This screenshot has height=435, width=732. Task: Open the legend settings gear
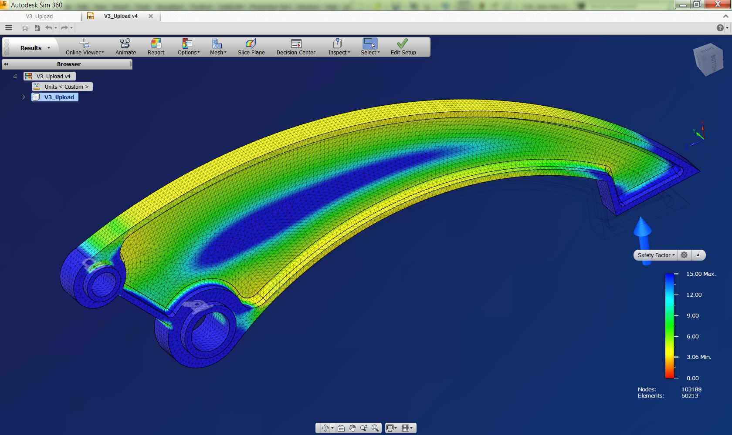tap(684, 255)
